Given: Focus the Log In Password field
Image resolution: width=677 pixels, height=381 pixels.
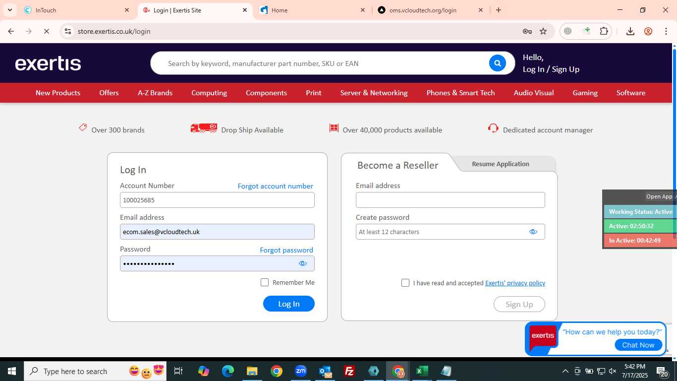Looking at the screenshot, I should point(217,263).
